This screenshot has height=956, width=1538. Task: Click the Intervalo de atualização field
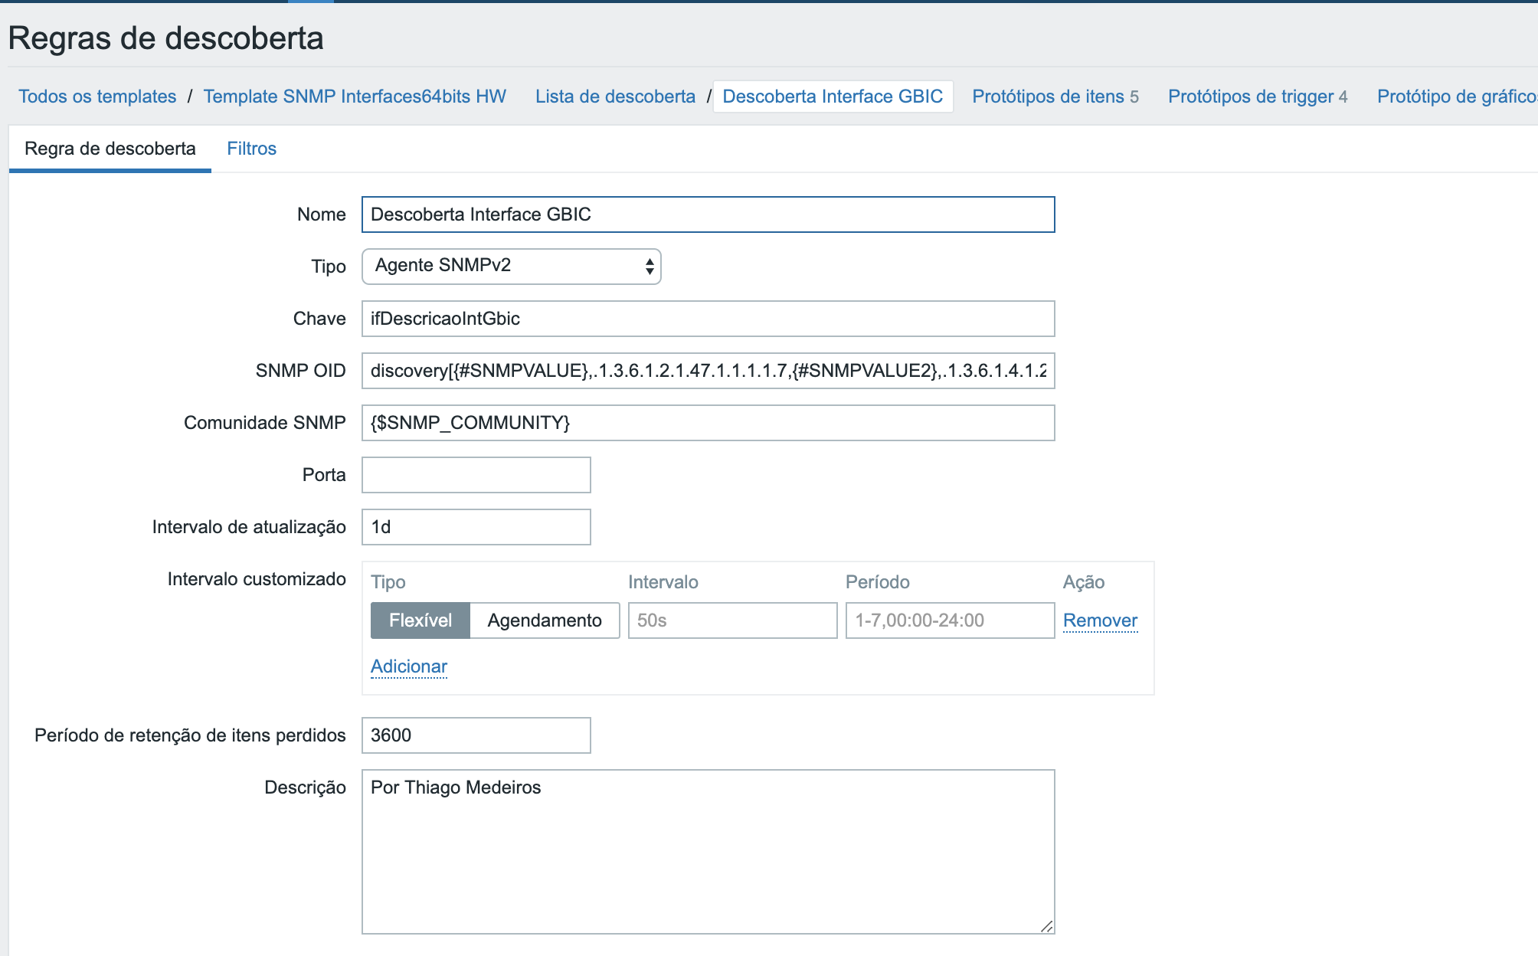(x=476, y=527)
